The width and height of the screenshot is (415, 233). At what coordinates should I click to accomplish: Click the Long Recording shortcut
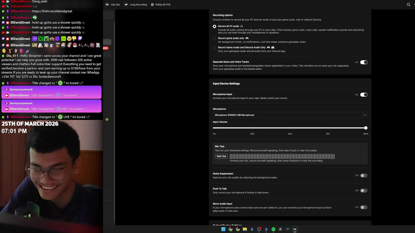[138, 5]
